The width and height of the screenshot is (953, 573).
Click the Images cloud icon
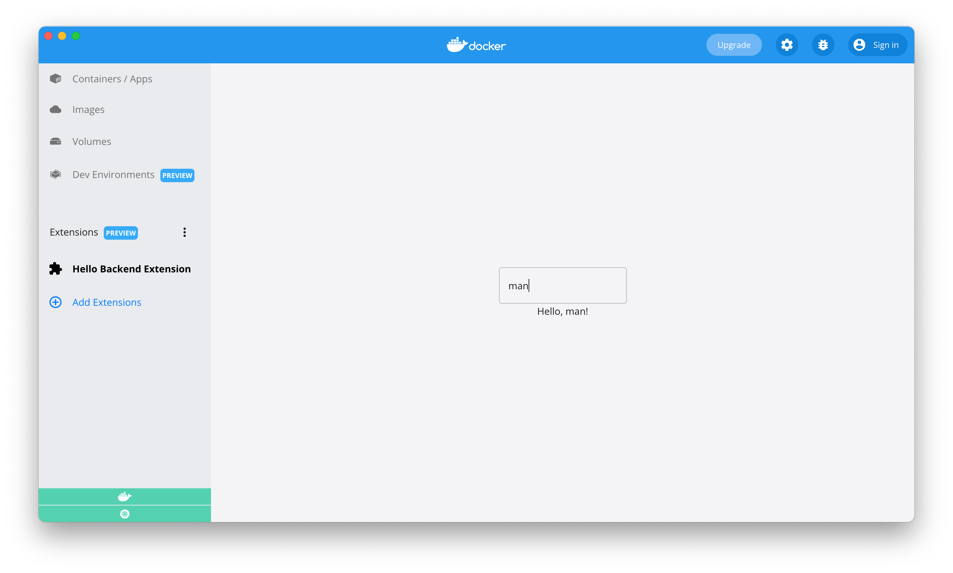click(x=56, y=110)
